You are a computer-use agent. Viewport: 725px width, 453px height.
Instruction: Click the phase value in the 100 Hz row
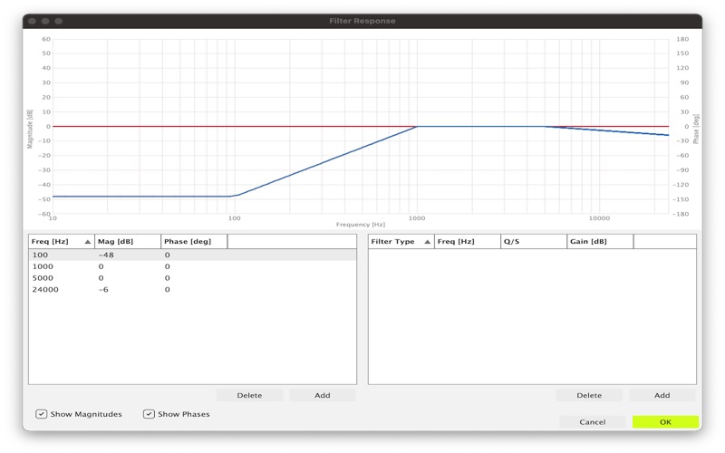tap(168, 255)
